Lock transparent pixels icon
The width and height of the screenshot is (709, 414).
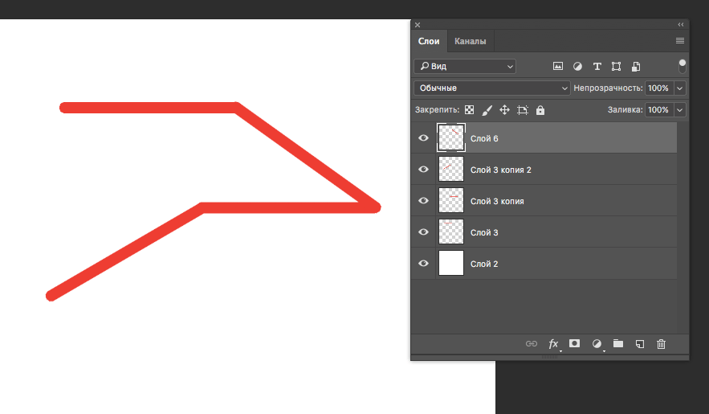tap(470, 110)
